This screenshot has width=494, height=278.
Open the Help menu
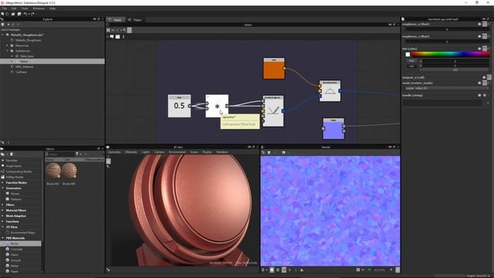click(x=52, y=8)
